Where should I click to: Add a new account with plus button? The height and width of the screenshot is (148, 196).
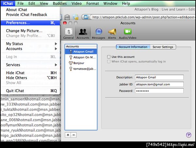68,135
